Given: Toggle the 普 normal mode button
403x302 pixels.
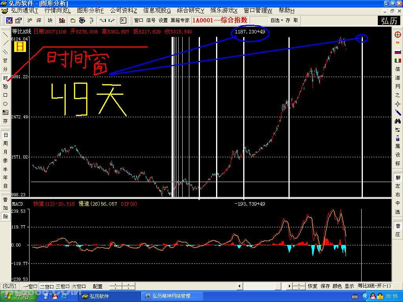Looking at the screenshot, I should coord(6,199).
